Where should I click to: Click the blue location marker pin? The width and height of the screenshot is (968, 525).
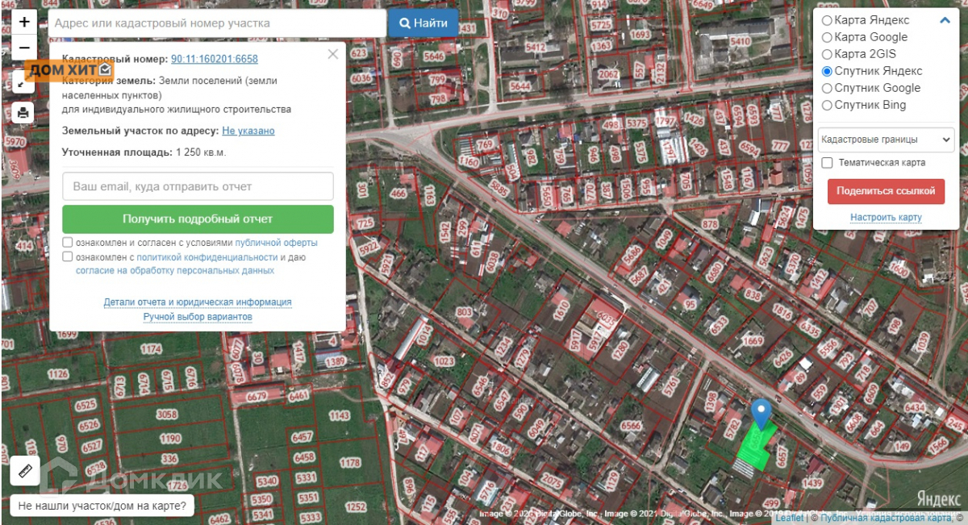[761, 415]
